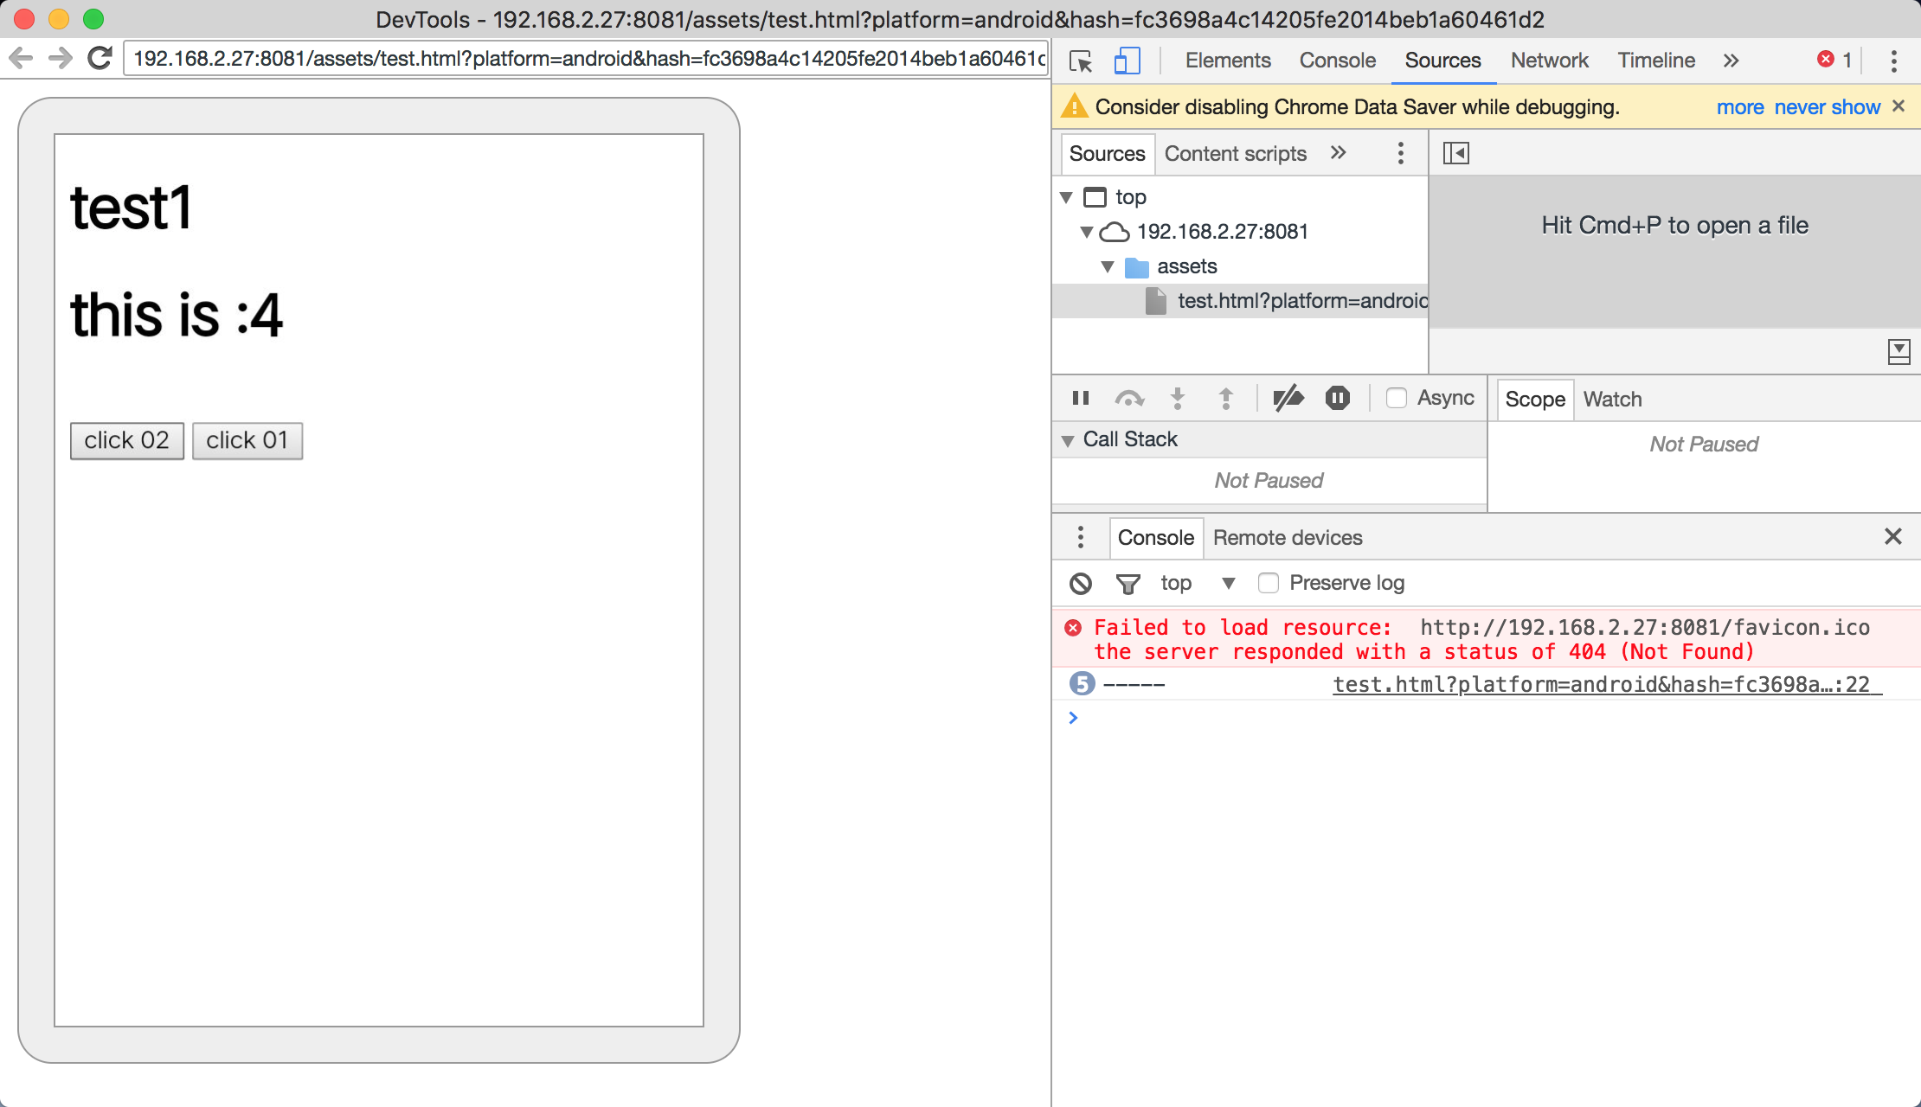The width and height of the screenshot is (1921, 1107).
Task: Collapse the Call Stack section
Action: (1068, 440)
